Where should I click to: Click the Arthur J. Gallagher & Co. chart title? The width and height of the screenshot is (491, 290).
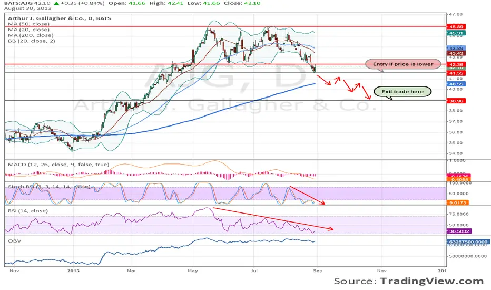tap(59, 18)
